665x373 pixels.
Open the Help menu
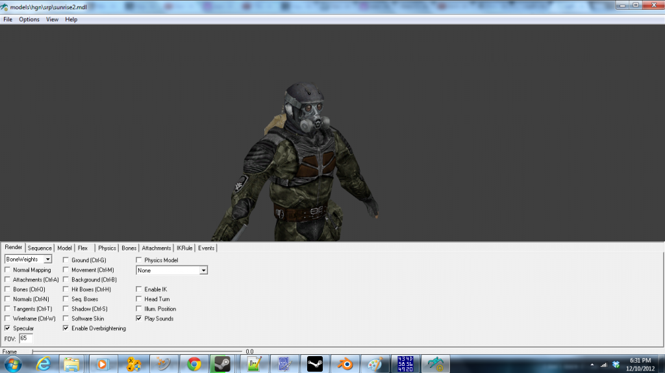[x=71, y=19]
